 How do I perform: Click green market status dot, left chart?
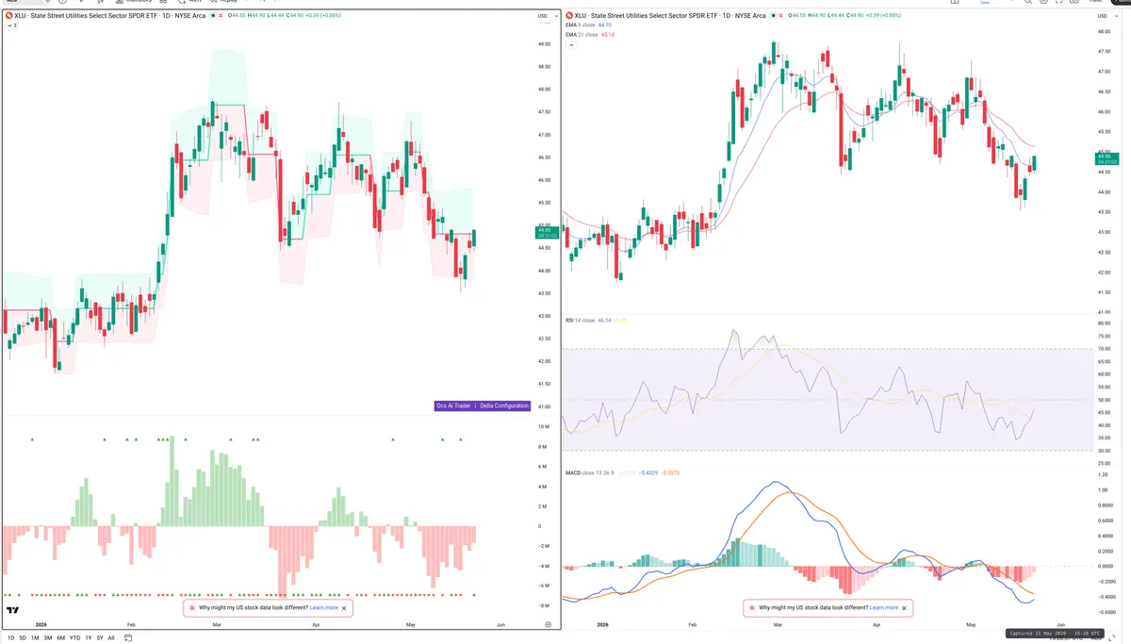213,16
